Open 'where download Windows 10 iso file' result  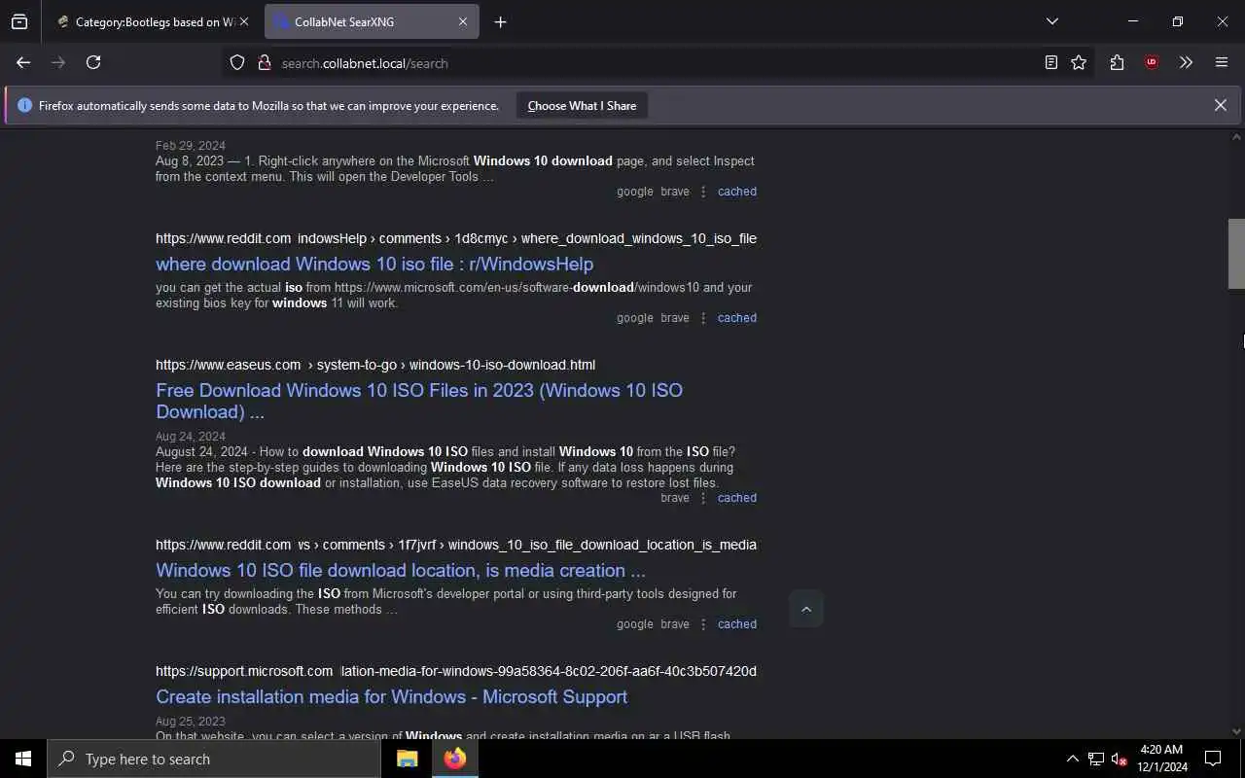[x=374, y=264]
